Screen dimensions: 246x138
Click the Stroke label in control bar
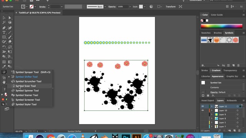(x=42, y=7)
